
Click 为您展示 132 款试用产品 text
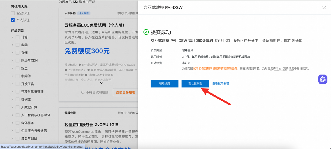click(77, 2)
